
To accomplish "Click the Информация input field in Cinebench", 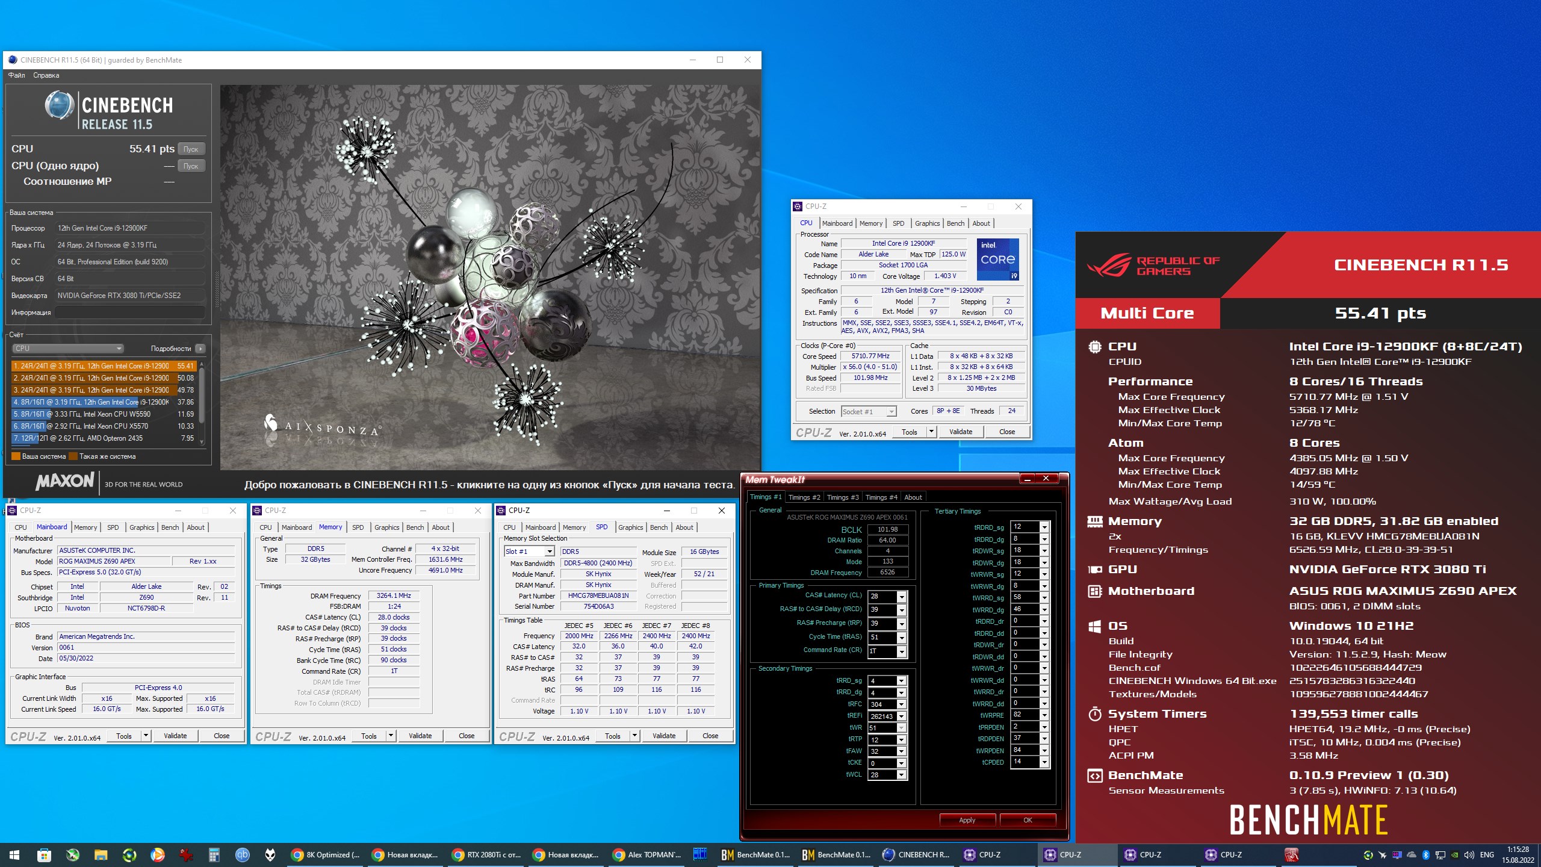I will click(x=130, y=312).
